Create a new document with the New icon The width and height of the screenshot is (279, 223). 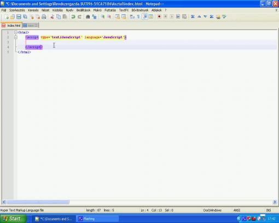[7, 17]
